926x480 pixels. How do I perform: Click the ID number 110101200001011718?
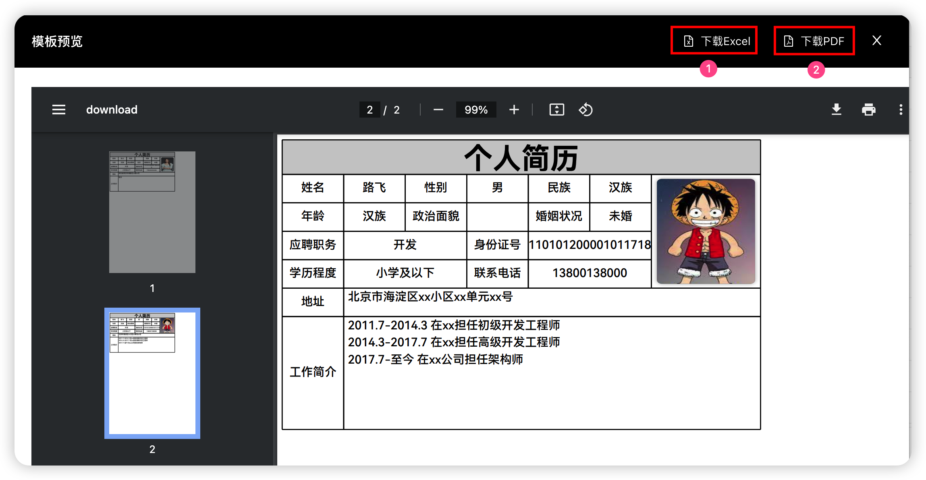coord(590,245)
